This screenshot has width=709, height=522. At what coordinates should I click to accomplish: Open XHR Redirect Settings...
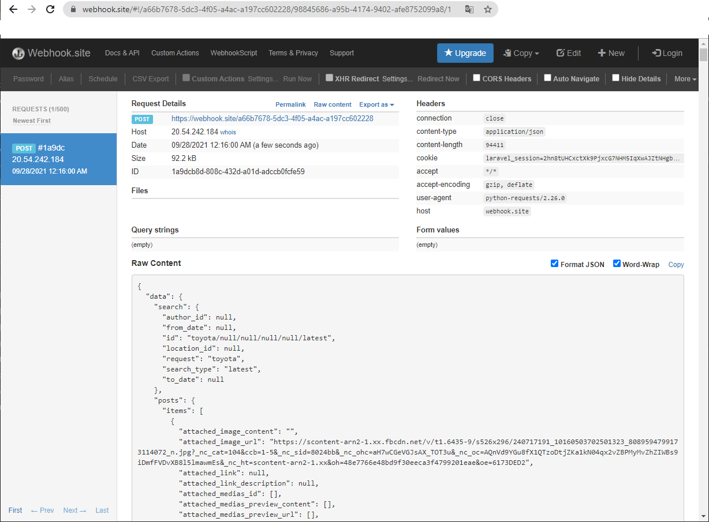(x=397, y=79)
